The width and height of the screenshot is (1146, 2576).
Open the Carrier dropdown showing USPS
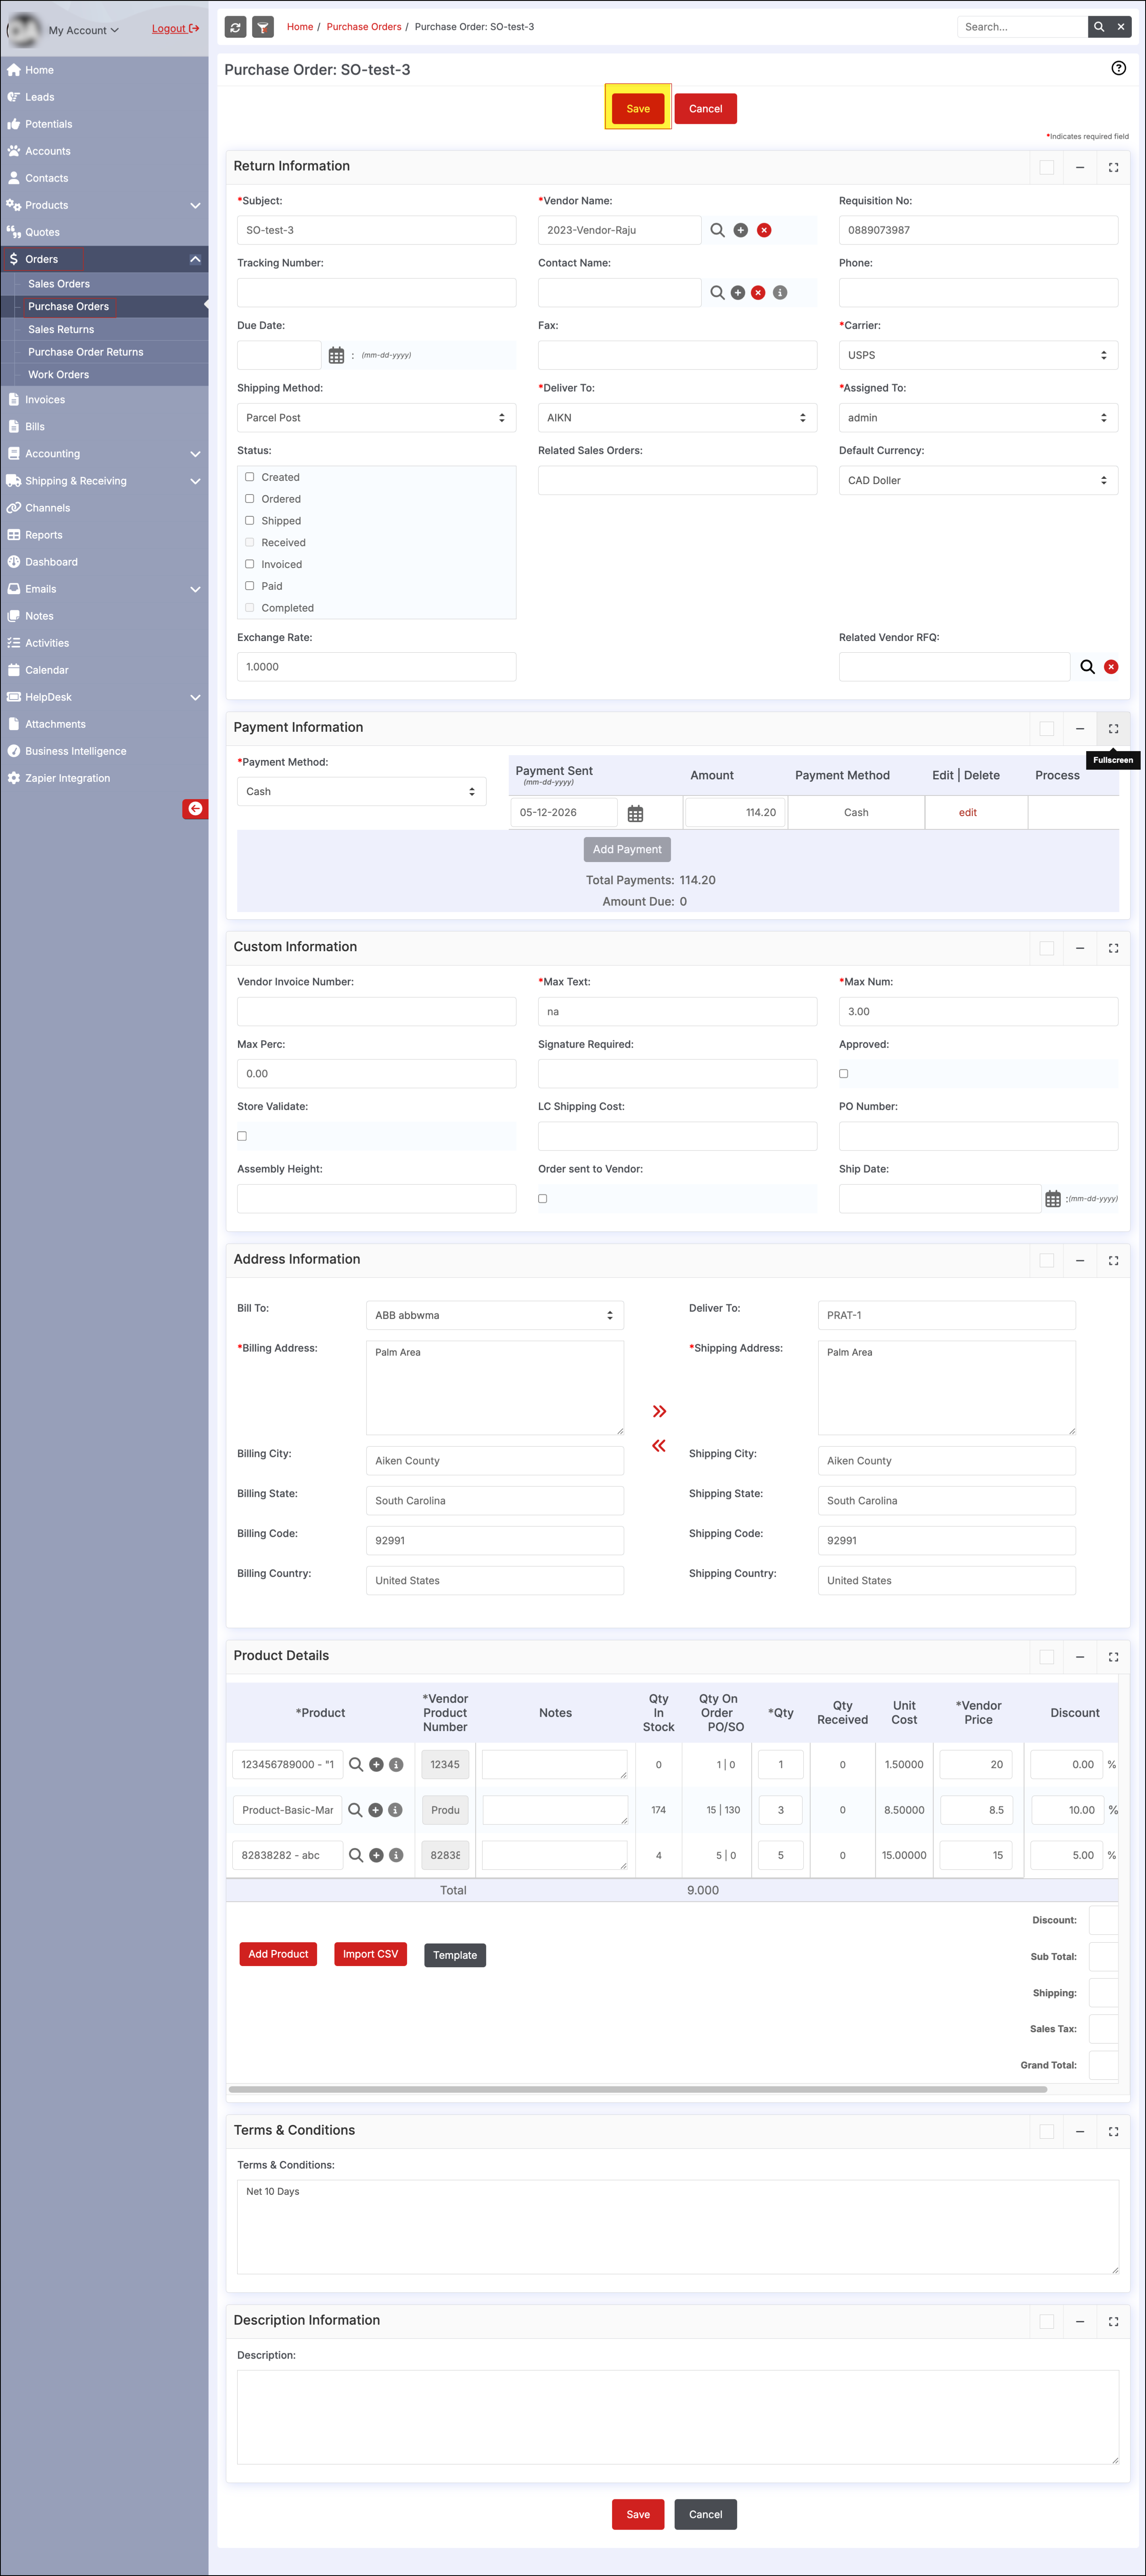pyautogui.click(x=978, y=355)
